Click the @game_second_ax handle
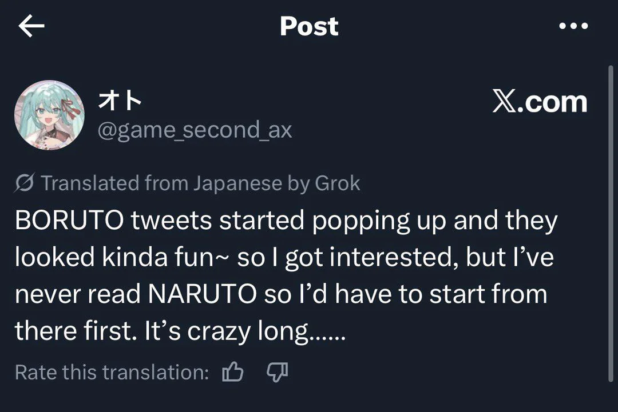 [195, 130]
